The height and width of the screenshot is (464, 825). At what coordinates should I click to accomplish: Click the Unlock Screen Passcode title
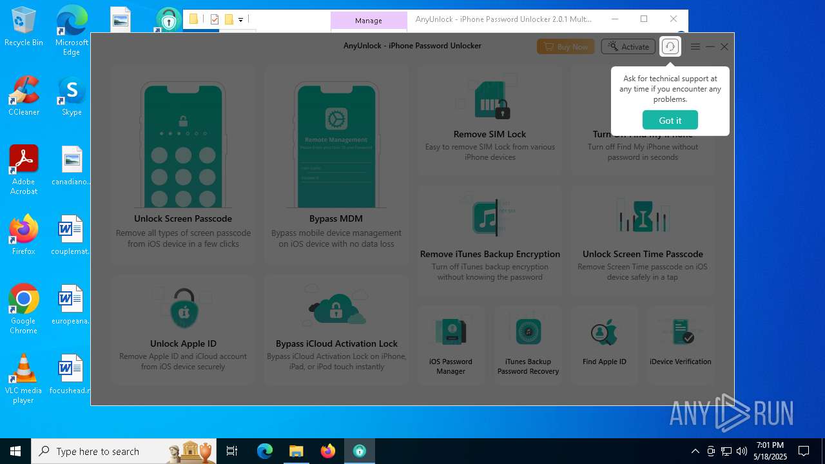coord(183,218)
